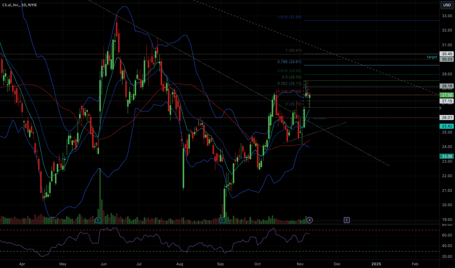Select the 27.15 price label
Viewport: 455px width, 268px height.
coord(447,101)
